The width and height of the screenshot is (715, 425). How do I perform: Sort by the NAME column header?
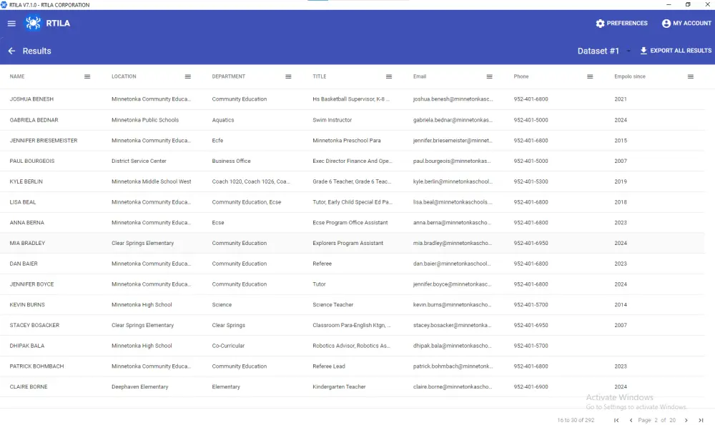coord(17,76)
